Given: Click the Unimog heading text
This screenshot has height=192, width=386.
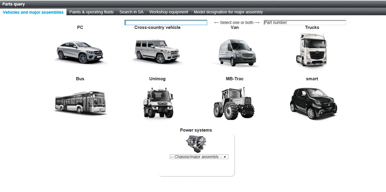Looking at the screenshot, I should 157,79.
